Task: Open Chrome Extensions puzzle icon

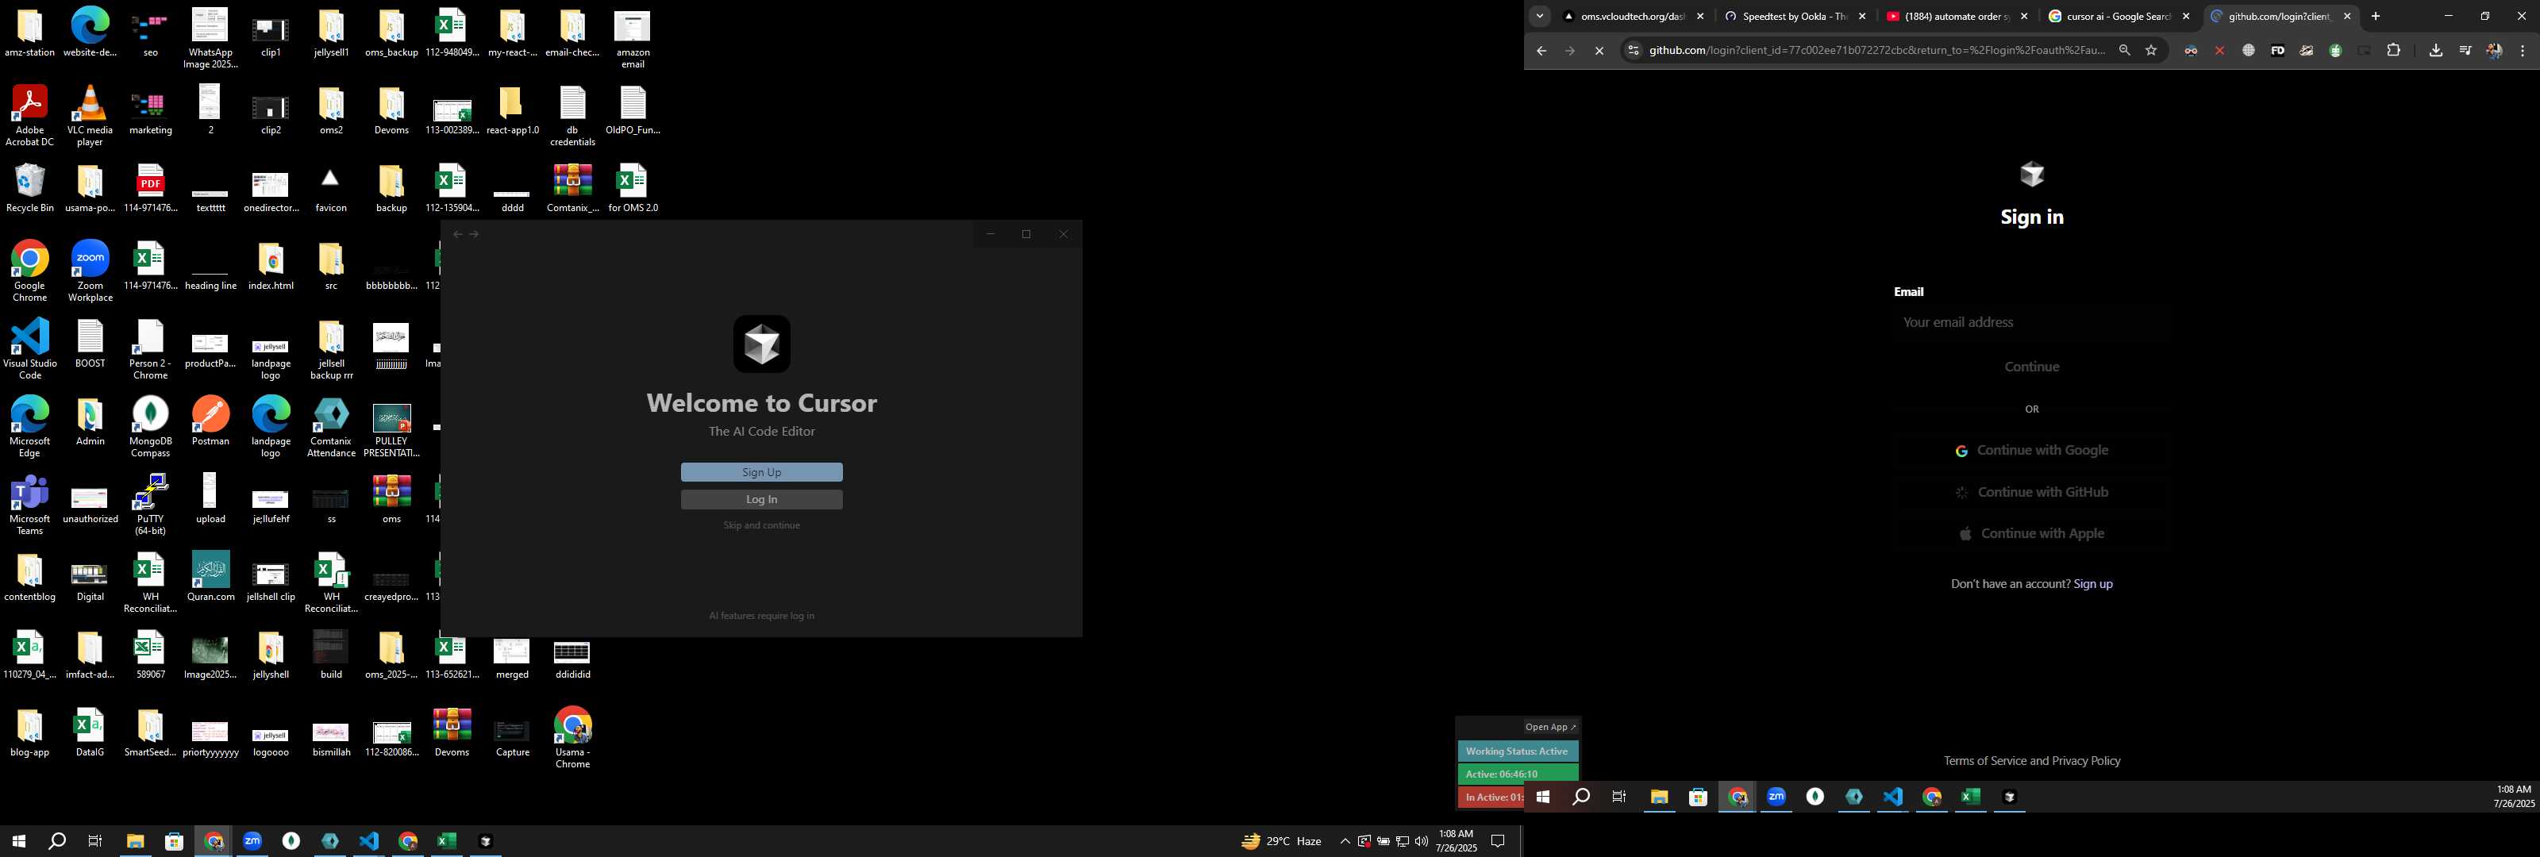Action: [x=2393, y=50]
